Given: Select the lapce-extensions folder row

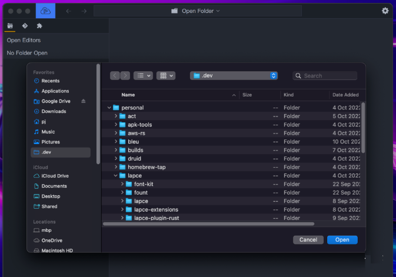Looking at the screenshot, I should [x=156, y=209].
